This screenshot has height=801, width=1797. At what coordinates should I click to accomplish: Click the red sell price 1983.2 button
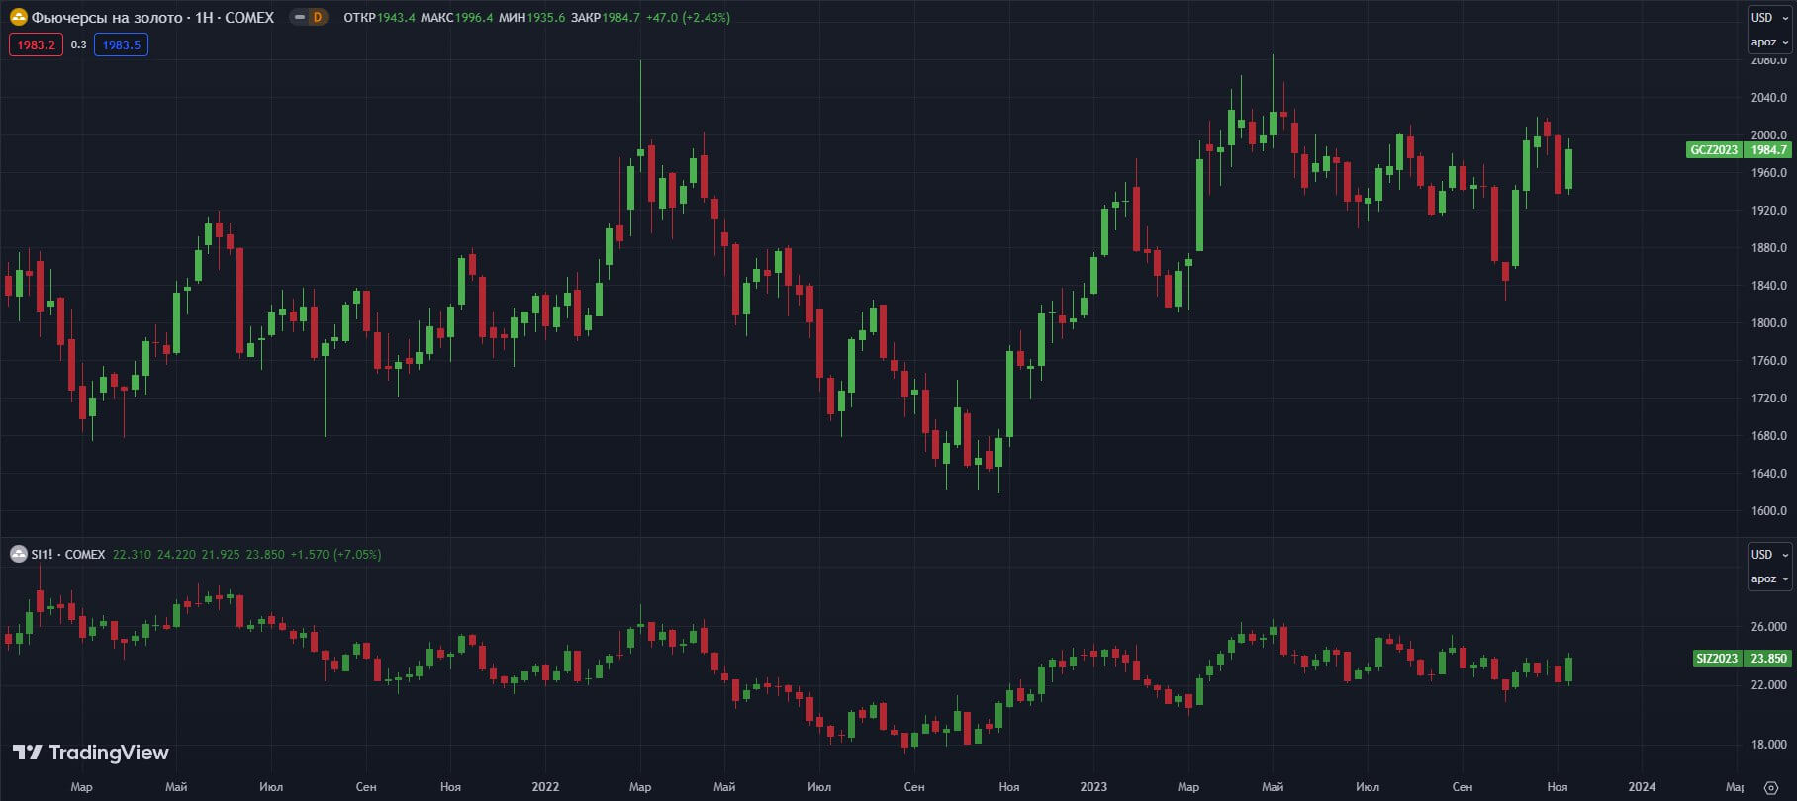click(x=36, y=44)
